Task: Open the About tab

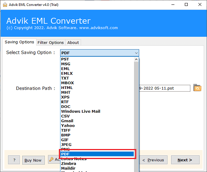Action: pos(73,43)
